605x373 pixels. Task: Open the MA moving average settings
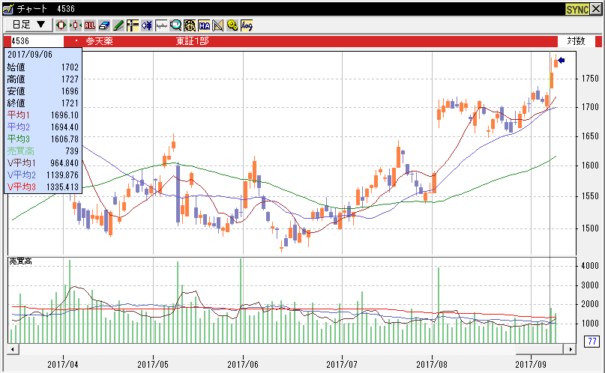click(x=204, y=25)
